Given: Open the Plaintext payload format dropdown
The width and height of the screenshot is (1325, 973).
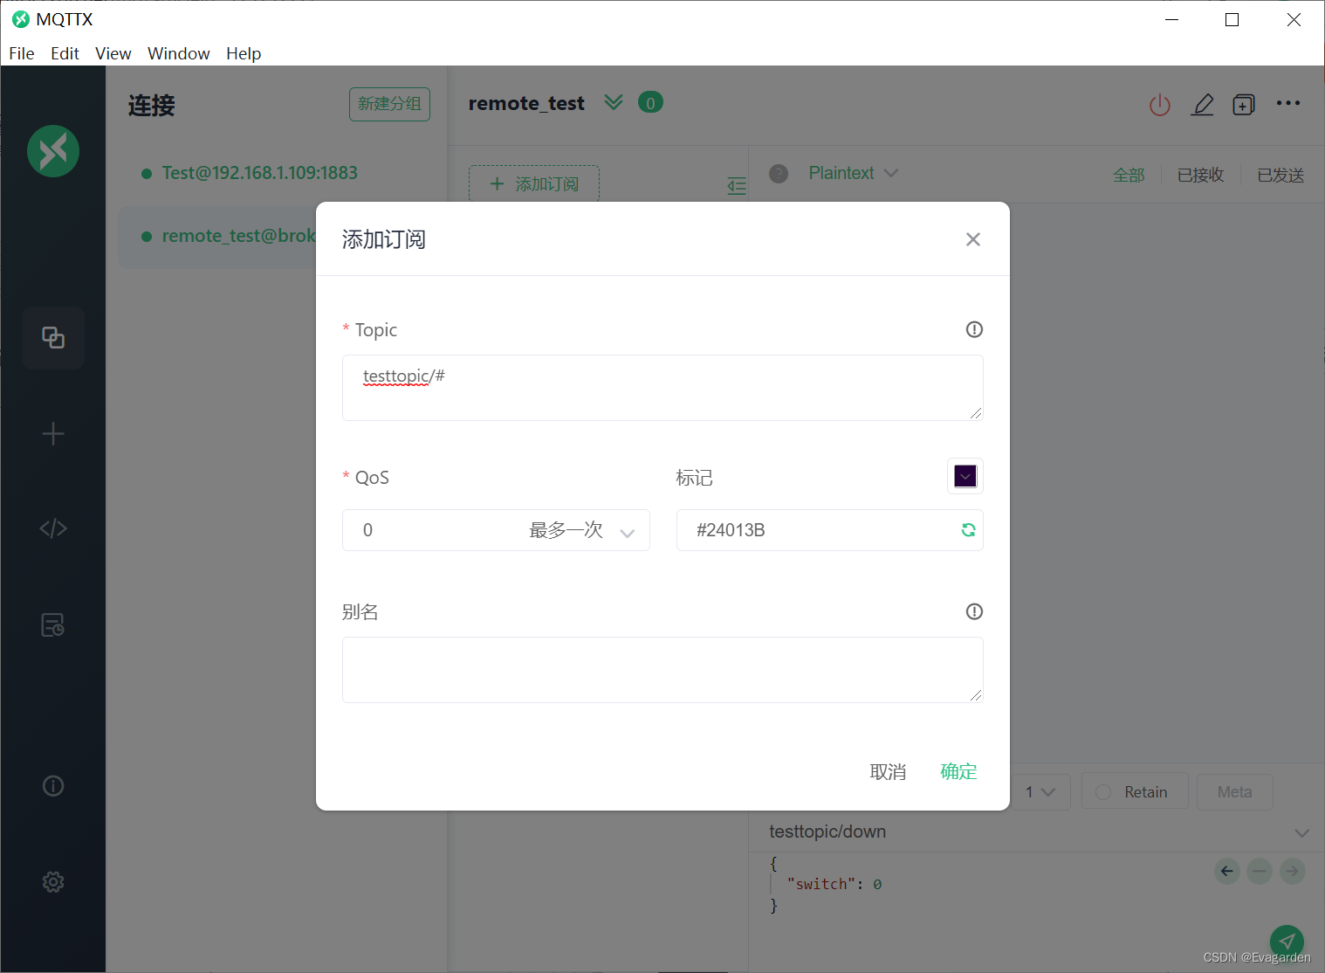Looking at the screenshot, I should pyautogui.click(x=853, y=173).
